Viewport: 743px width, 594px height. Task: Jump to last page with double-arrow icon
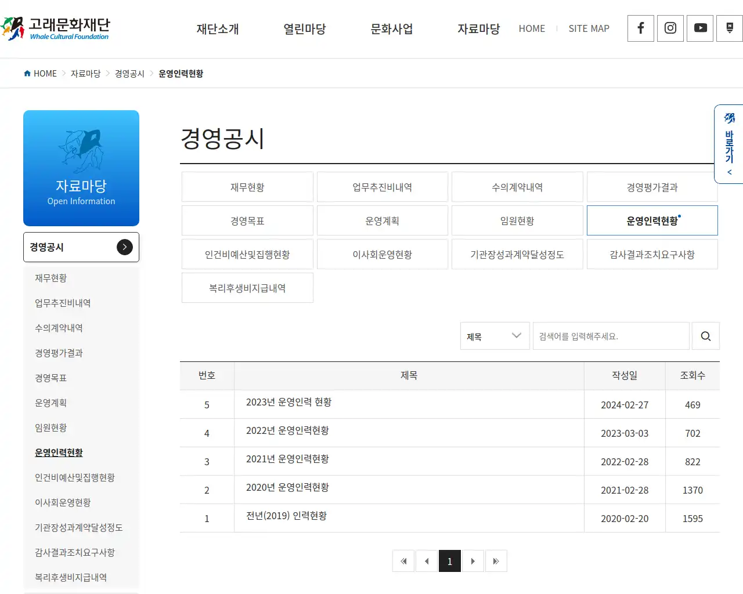click(x=496, y=560)
